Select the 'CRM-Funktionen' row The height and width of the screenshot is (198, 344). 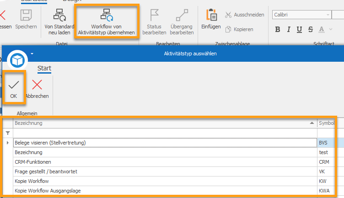click(165, 162)
